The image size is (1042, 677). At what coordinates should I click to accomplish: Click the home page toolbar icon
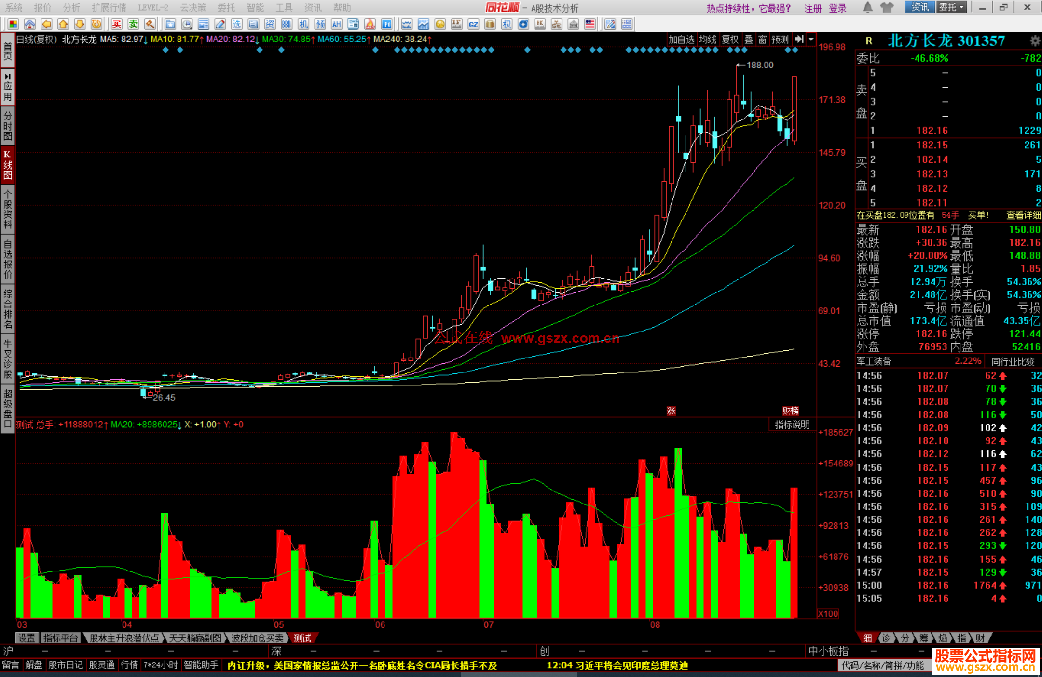click(x=30, y=24)
